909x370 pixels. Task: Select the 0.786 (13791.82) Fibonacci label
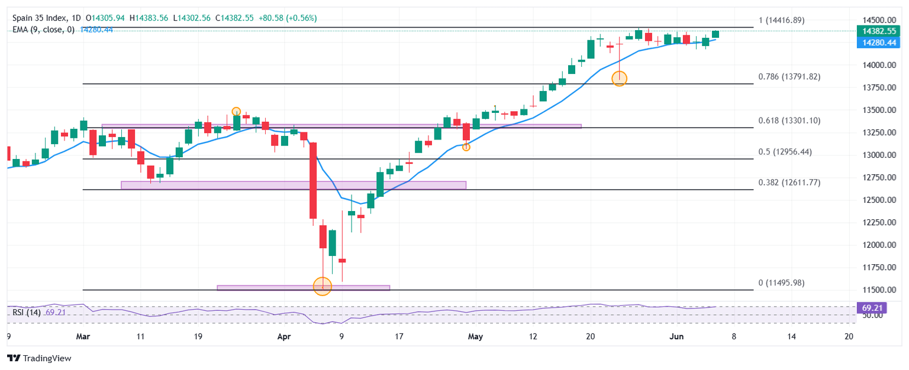point(789,77)
